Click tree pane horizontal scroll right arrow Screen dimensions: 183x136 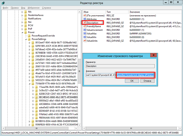click(x=76, y=128)
